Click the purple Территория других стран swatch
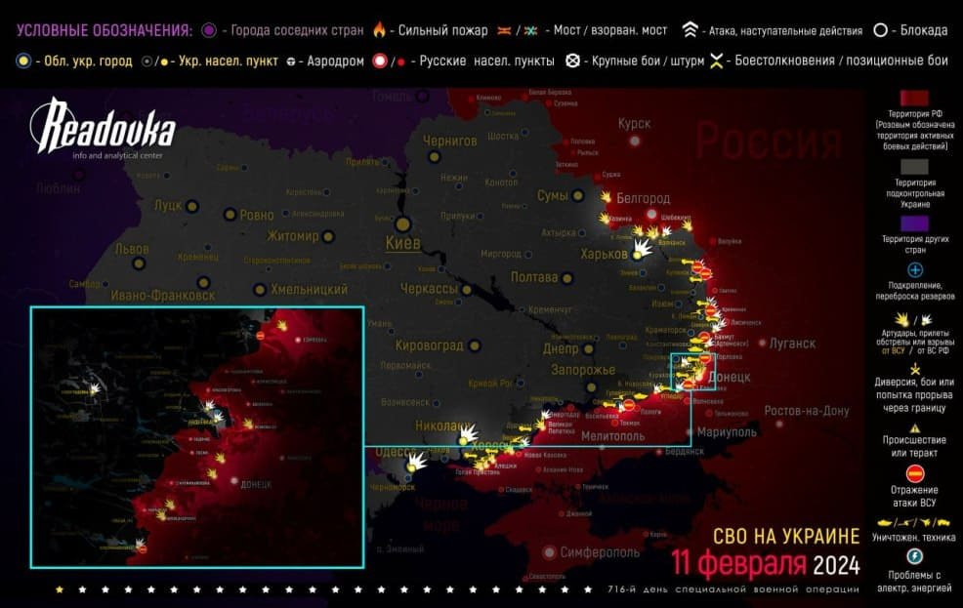The width and height of the screenshot is (963, 608). pyautogui.click(x=915, y=223)
